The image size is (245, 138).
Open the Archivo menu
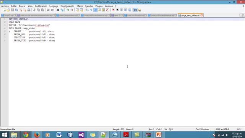pyautogui.click(x=5, y=6)
